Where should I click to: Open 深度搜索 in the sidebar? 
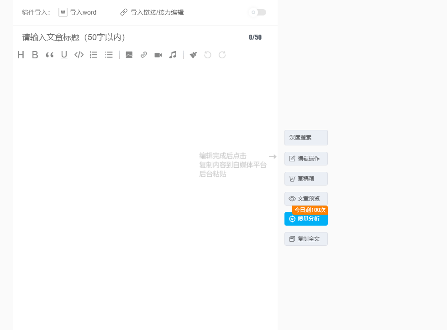coord(305,137)
